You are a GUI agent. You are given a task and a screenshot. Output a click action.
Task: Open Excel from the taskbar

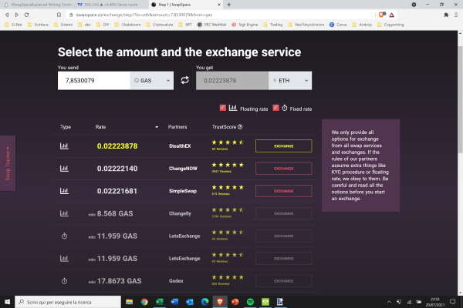pyautogui.click(x=160, y=302)
